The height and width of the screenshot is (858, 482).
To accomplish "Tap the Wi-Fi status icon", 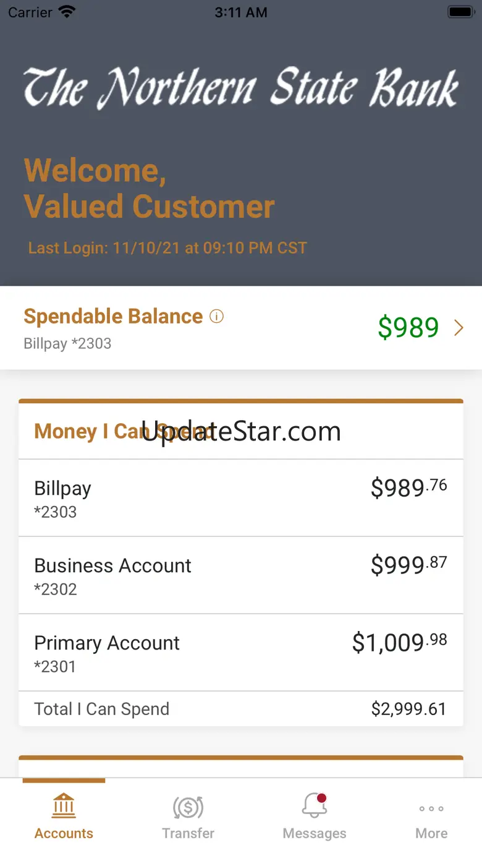I will pyautogui.click(x=66, y=12).
